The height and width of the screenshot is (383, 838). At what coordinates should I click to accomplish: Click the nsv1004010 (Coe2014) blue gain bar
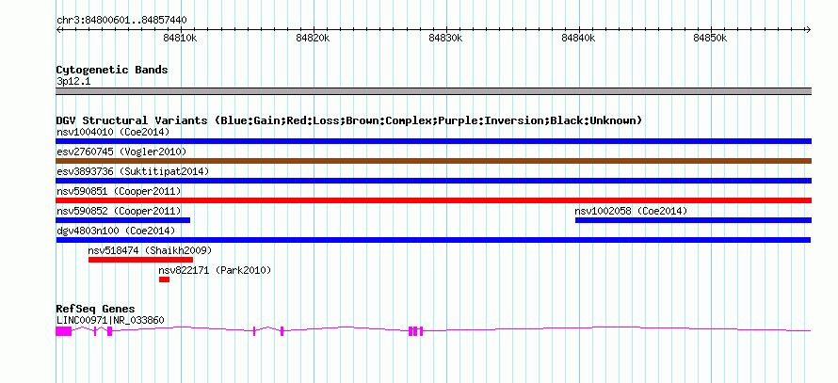pyautogui.click(x=433, y=141)
